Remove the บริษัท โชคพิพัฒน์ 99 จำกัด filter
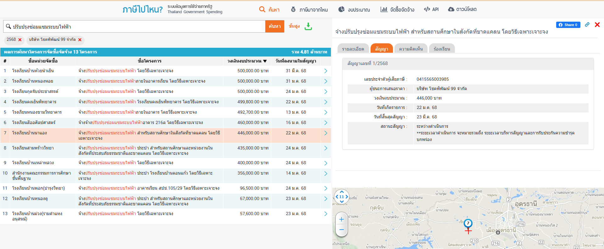 [x=80, y=40]
